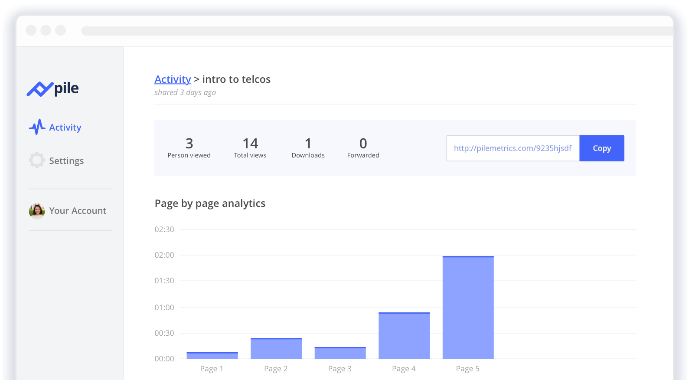The height and width of the screenshot is (380, 689).
Task: Follow the Activity breadcrumb link
Action: pos(173,79)
